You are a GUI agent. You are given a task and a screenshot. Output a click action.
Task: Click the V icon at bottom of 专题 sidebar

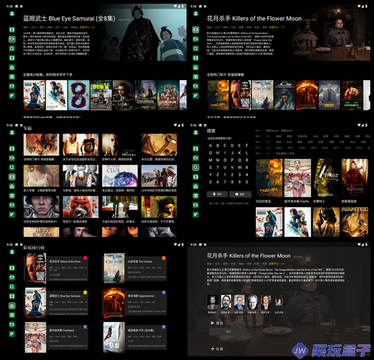[x=12, y=214]
